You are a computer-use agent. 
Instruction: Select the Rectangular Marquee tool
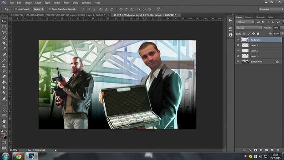coord(4,27)
